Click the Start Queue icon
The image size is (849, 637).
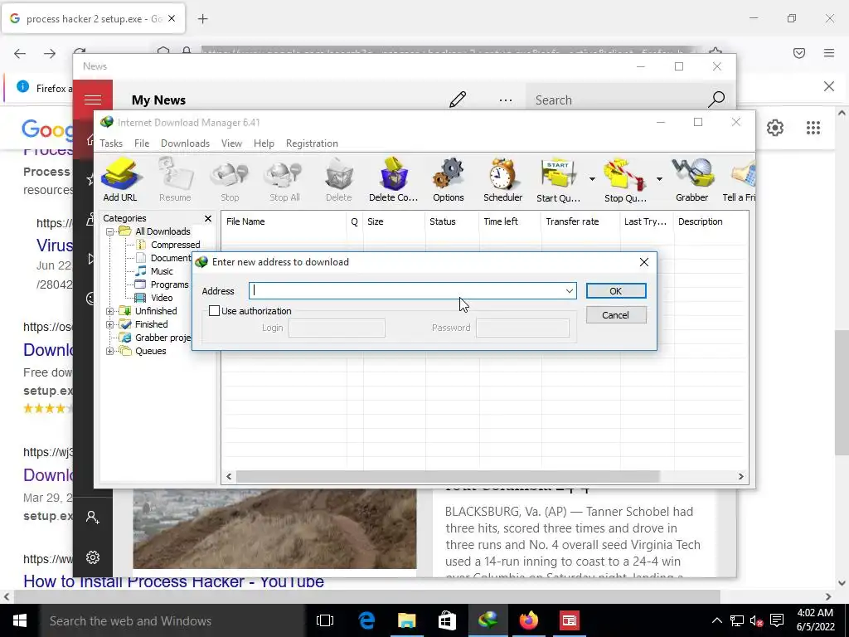[x=558, y=180]
